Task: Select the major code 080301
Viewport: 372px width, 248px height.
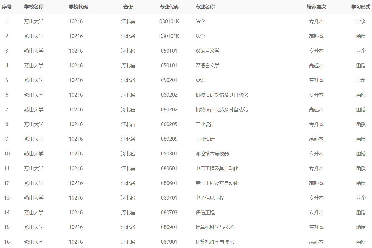Action: coord(169,154)
